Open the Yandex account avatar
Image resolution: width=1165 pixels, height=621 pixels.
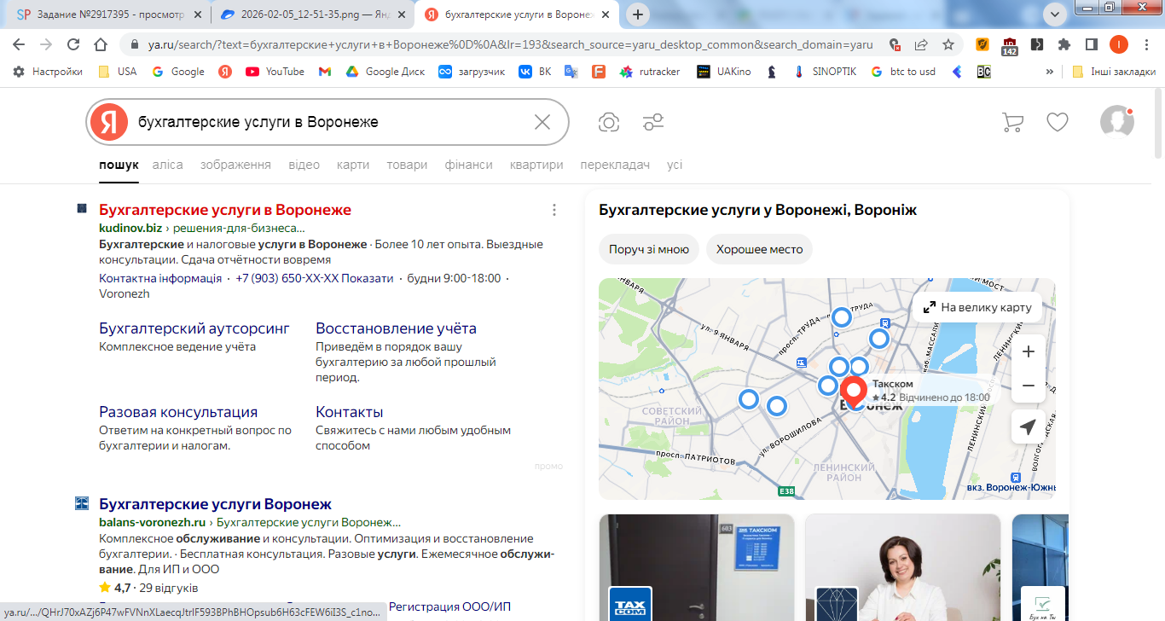coord(1116,122)
